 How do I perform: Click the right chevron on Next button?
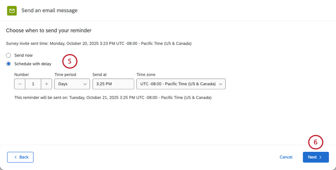tap(321, 157)
